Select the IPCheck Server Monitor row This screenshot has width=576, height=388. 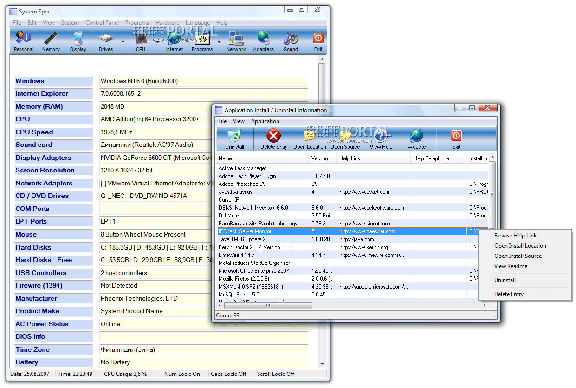click(353, 231)
